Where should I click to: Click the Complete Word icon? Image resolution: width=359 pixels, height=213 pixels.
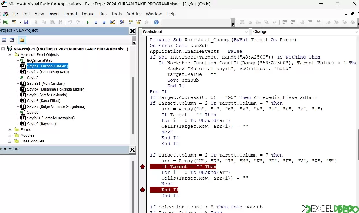point(275,22)
